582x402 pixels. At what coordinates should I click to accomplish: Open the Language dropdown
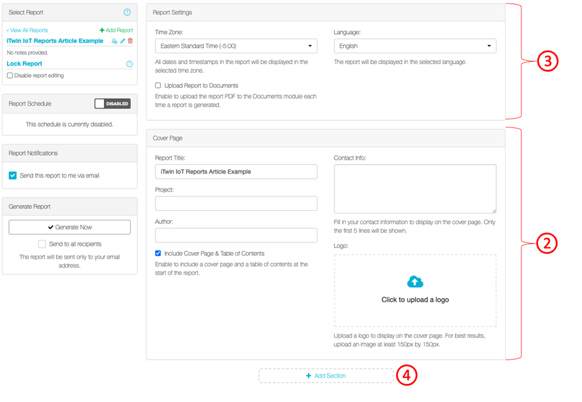tap(415, 46)
